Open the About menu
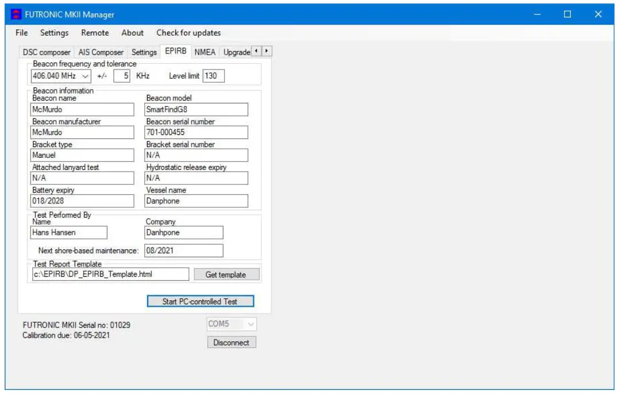 pyautogui.click(x=133, y=33)
